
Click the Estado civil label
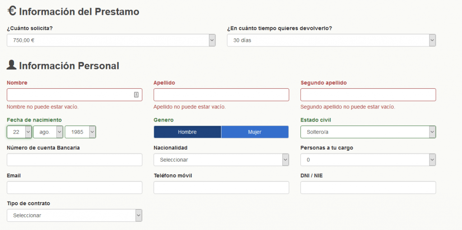point(316,120)
